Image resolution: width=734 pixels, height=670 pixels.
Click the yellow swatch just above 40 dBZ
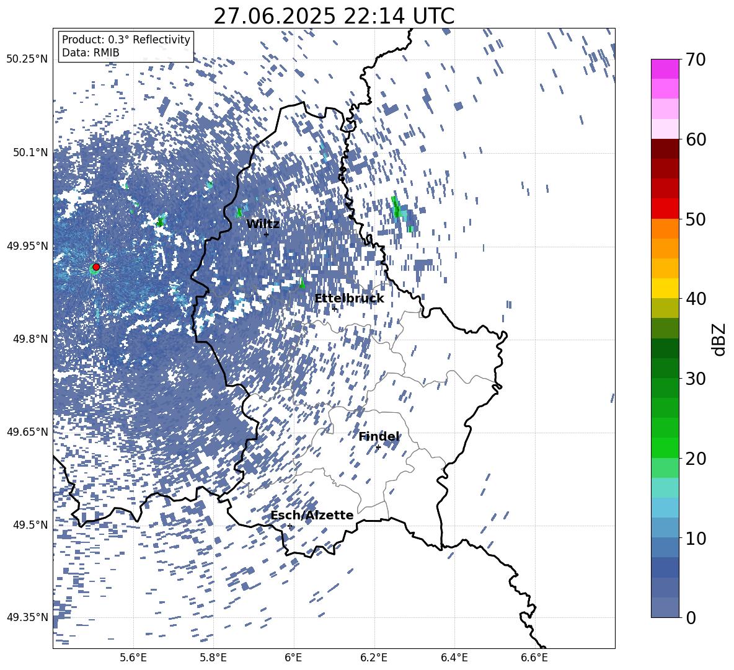665,288
